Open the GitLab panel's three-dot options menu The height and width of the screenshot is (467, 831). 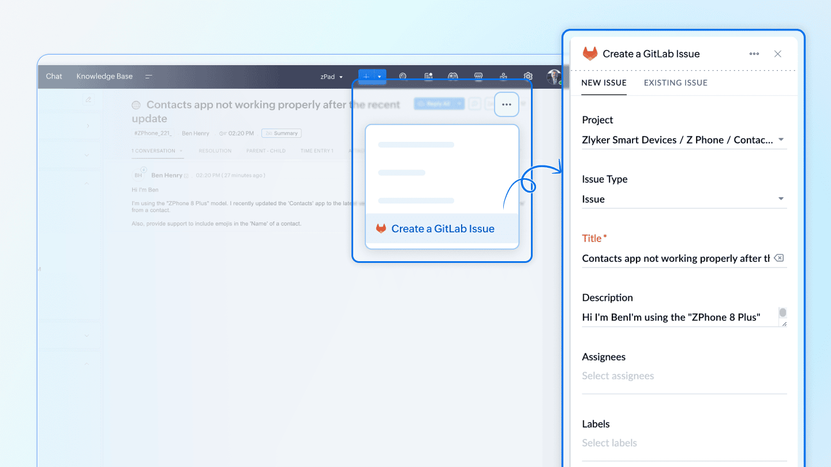(754, 54)
